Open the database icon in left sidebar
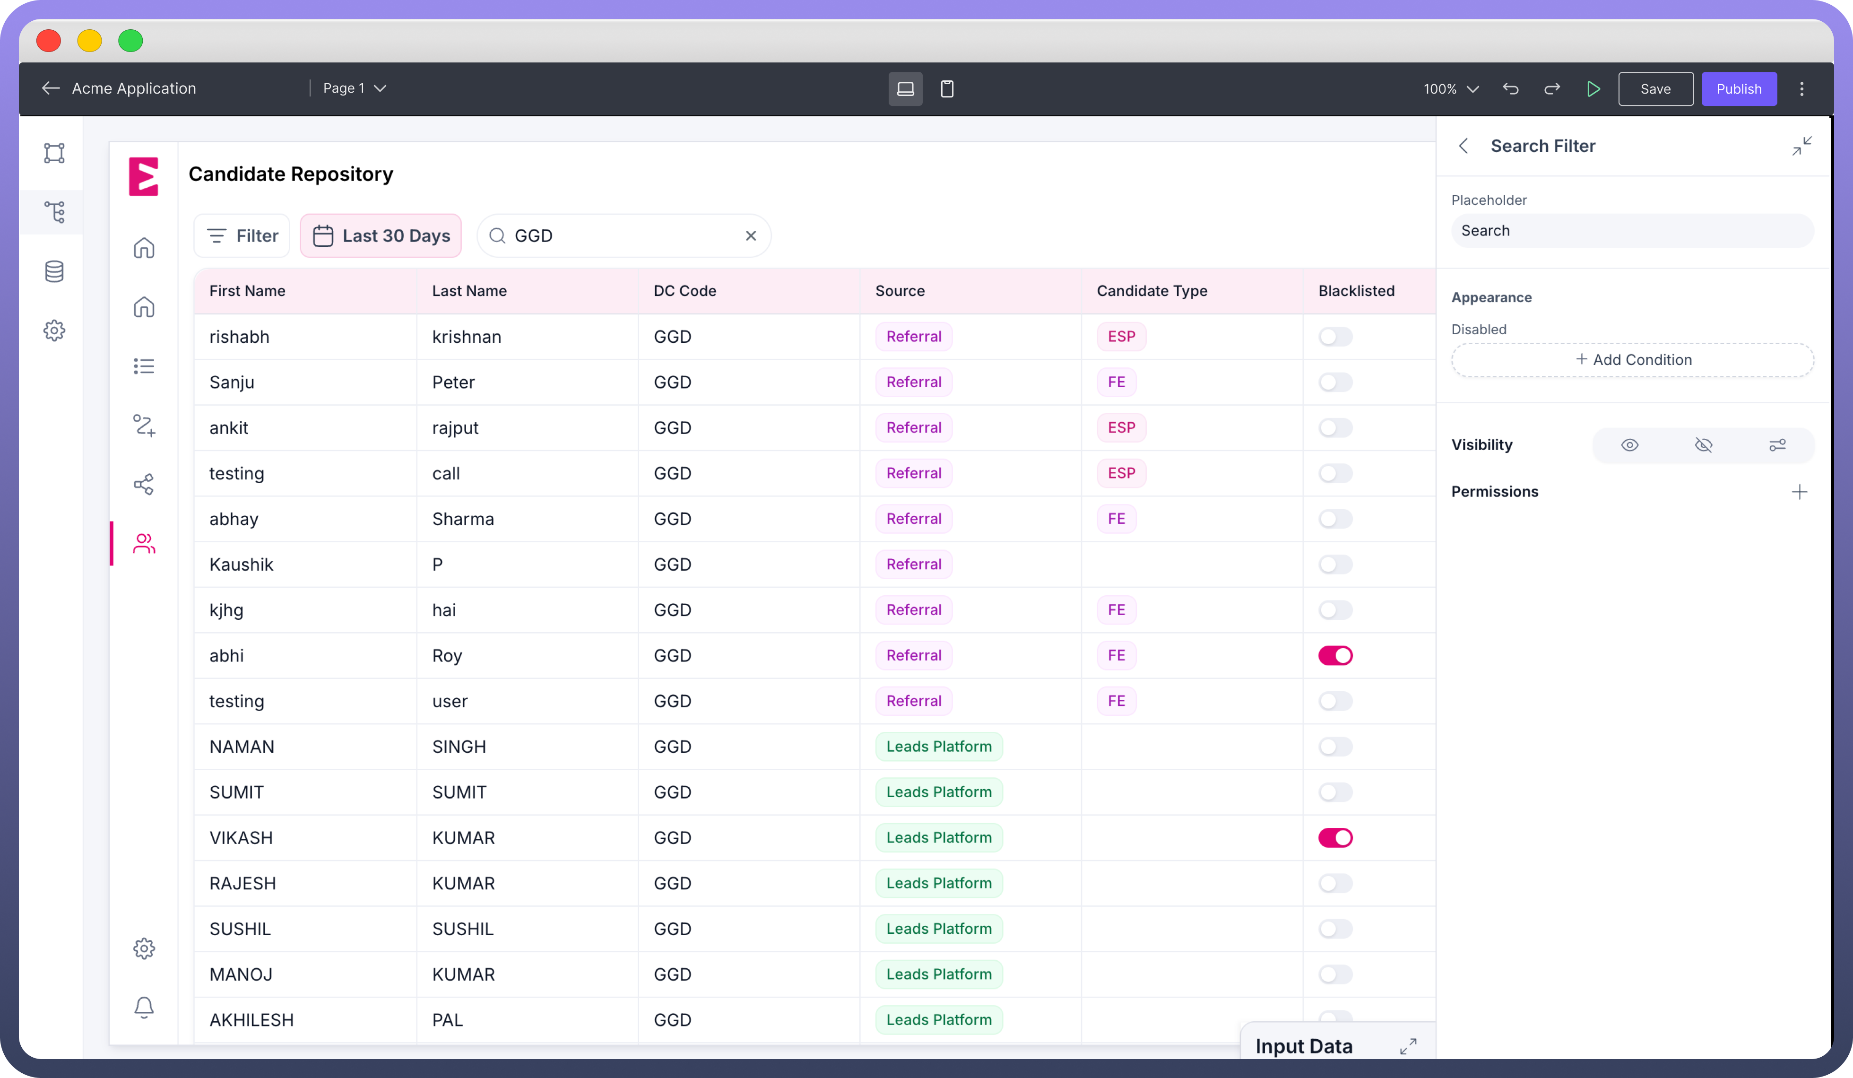The width and height of the screenshot is (1853, 1078). (x=54, y=271)
